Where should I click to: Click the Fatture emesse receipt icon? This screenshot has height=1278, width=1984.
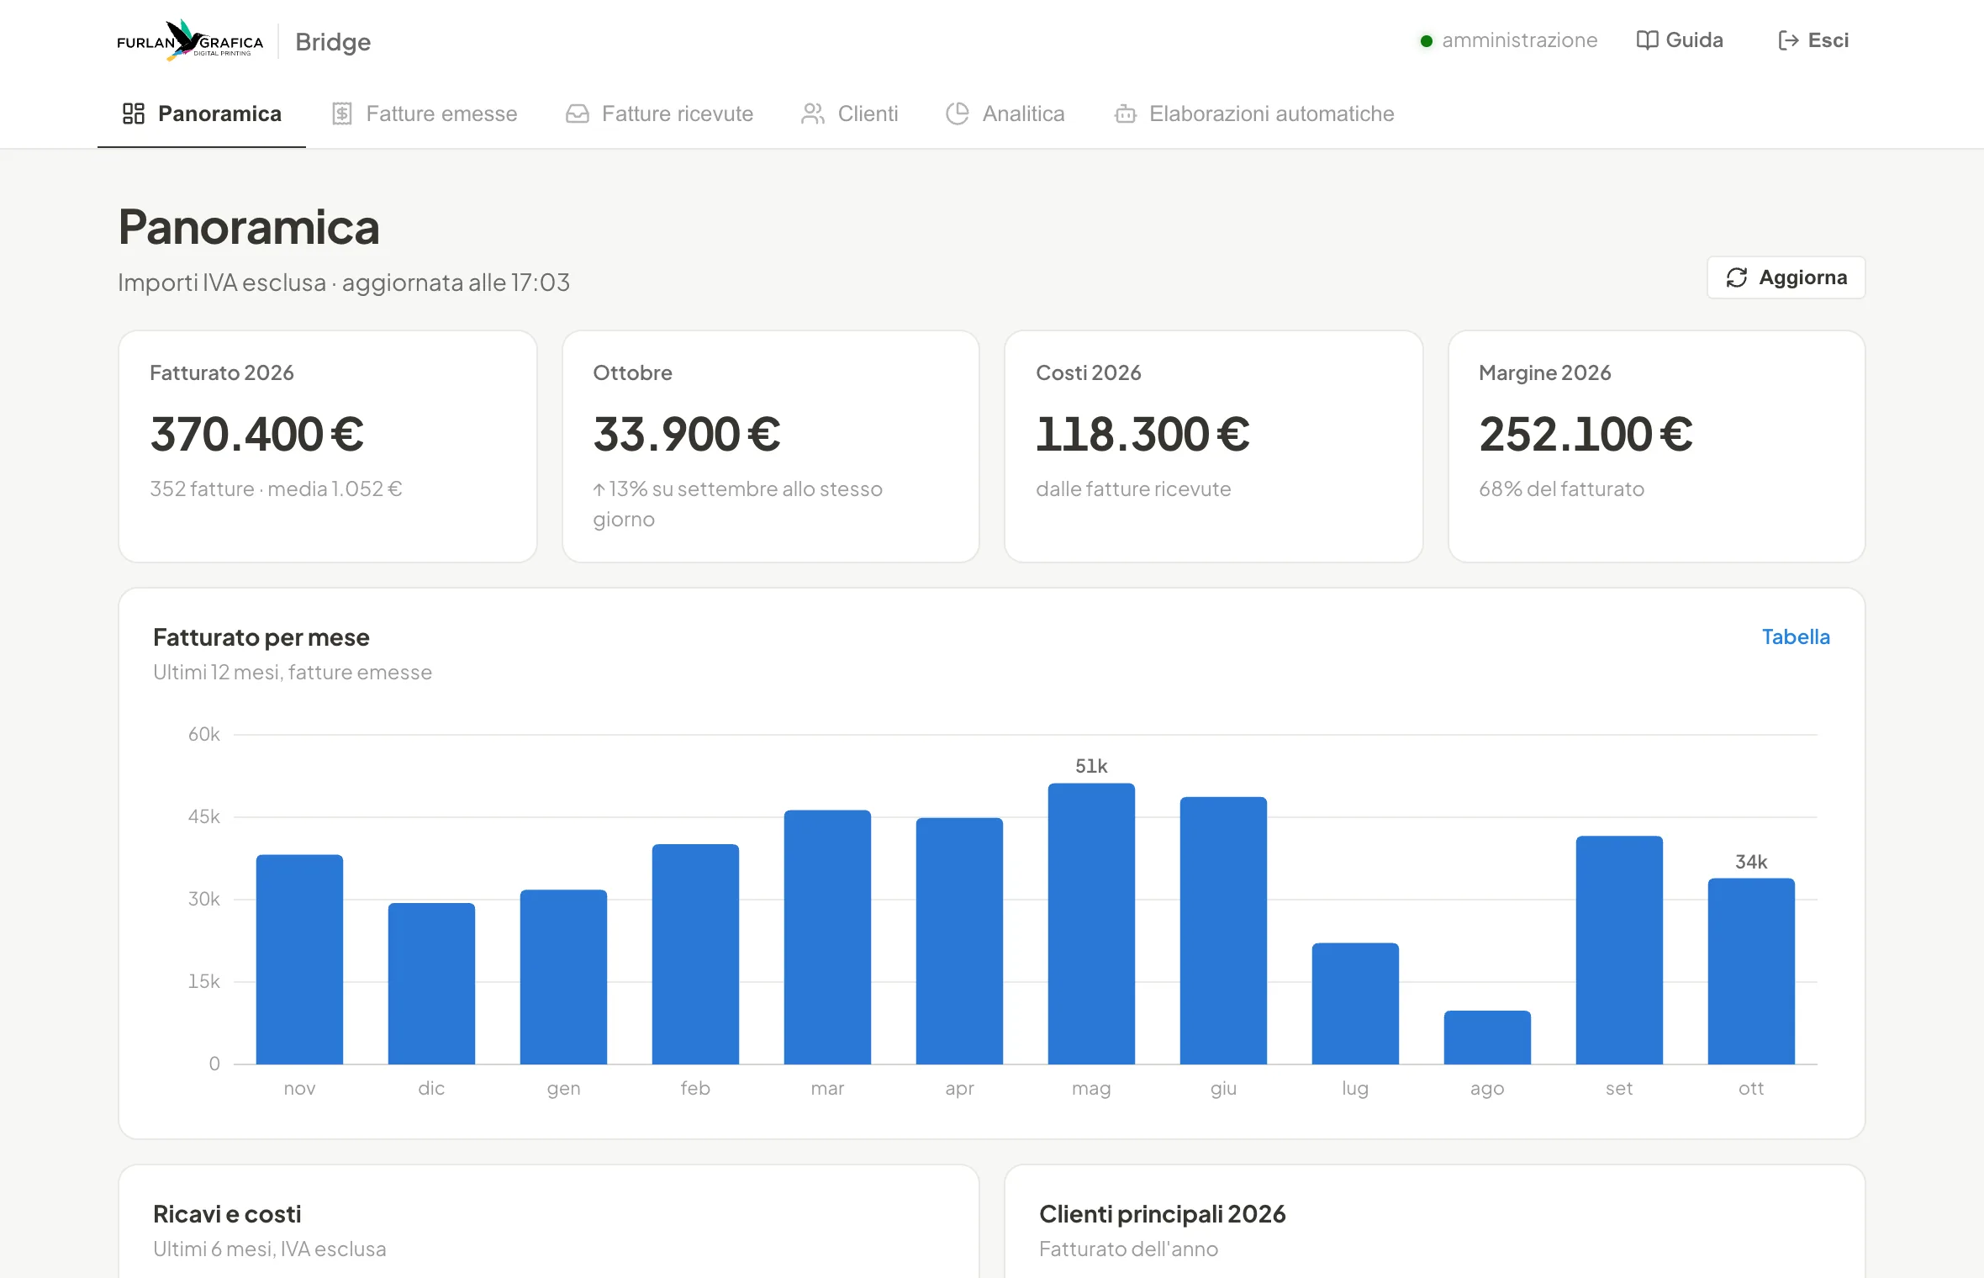341,114
